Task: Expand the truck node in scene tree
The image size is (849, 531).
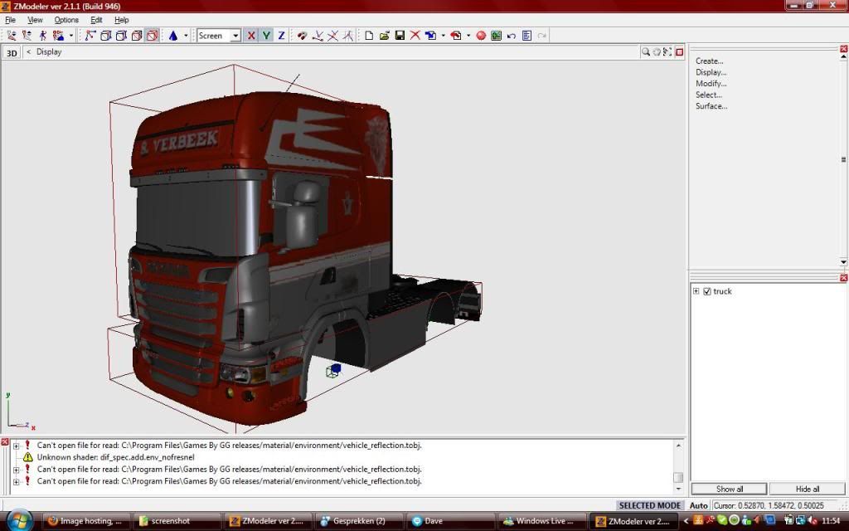Action: point(696,291)
